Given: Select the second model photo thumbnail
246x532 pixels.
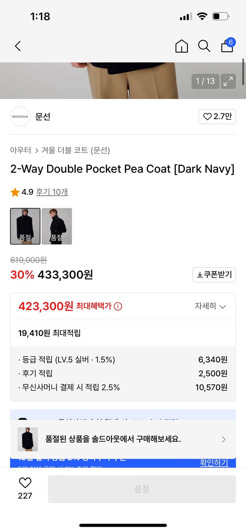Looking at the screenshot, I should [57, 226].
